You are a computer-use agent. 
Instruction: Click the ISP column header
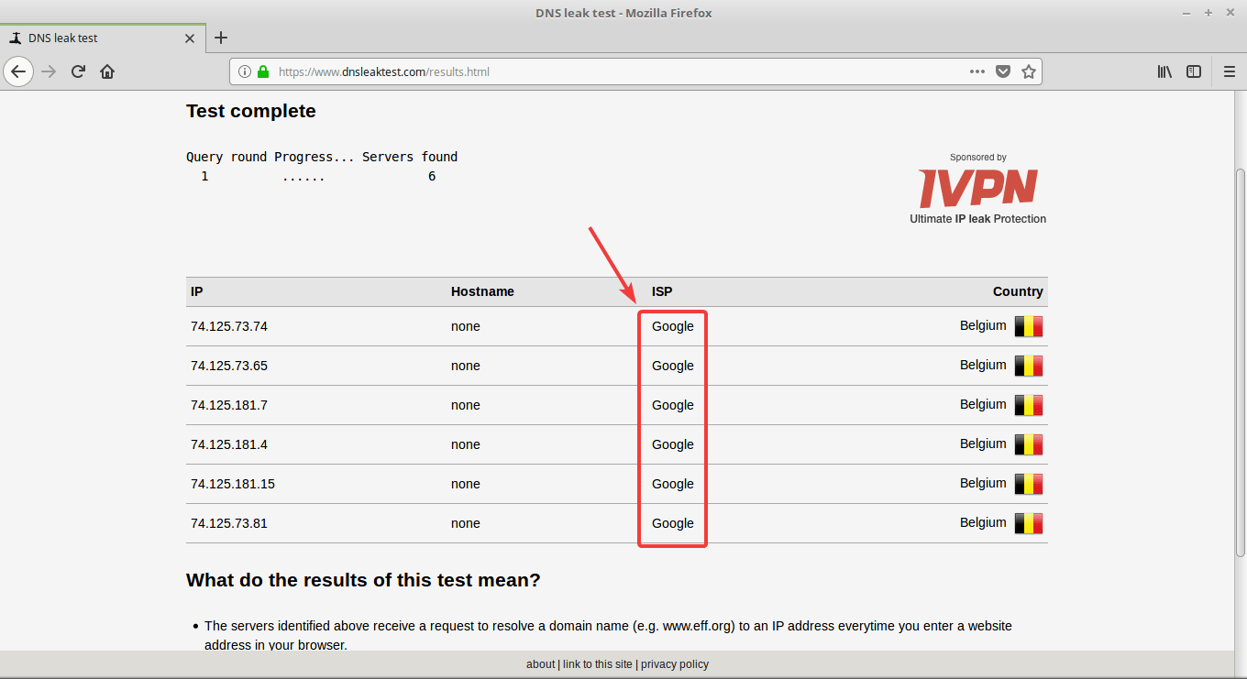click(662, 291)
